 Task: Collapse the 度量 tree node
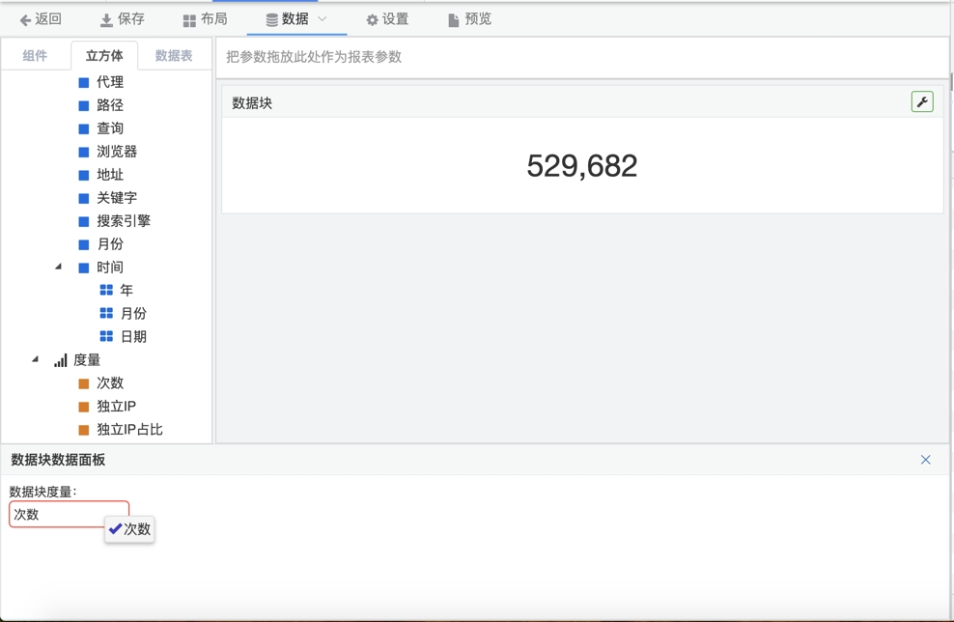[x=36, y=359]
